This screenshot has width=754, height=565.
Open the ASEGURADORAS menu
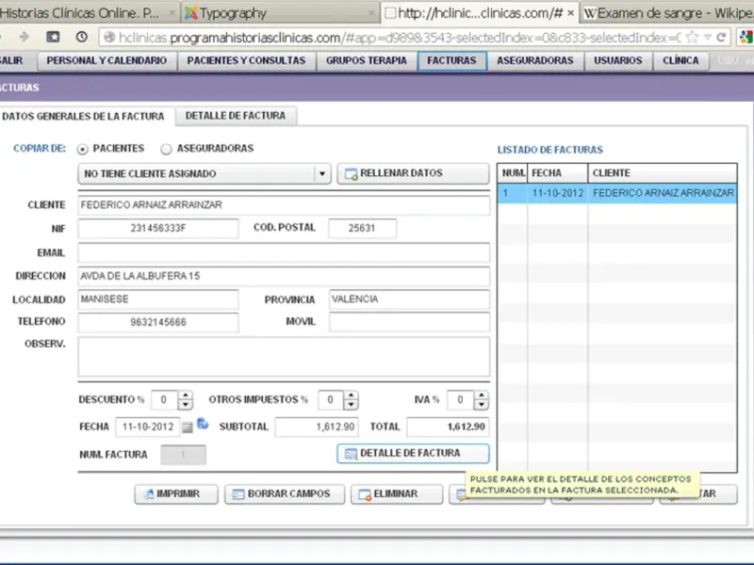click(x=535, y=60)
